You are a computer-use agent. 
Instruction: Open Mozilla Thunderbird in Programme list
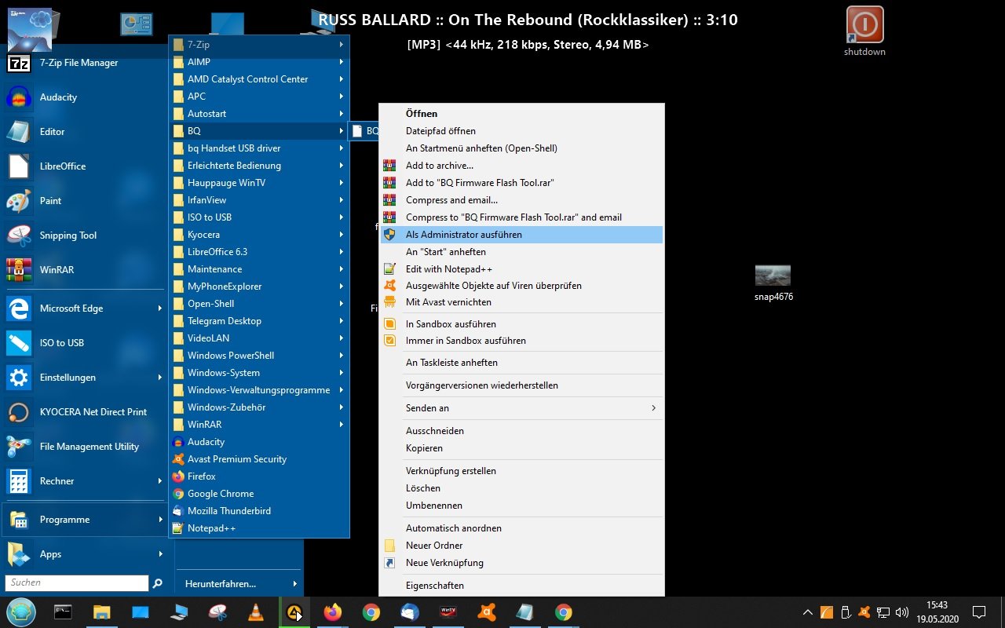(x=259, y=511)
